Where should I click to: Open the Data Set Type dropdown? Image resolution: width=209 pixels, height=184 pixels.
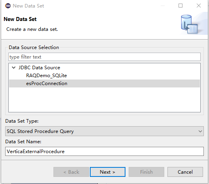coord(104,131)
